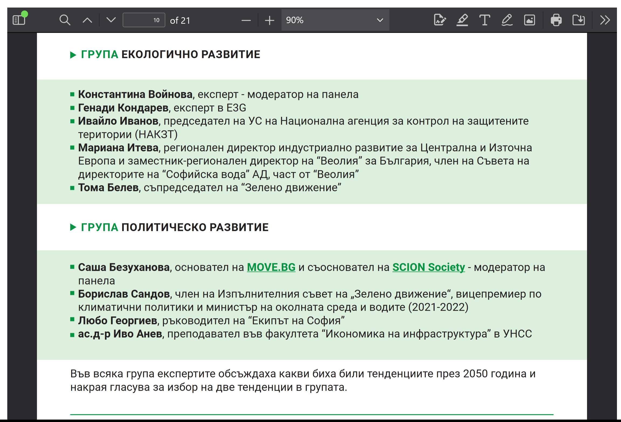621x422 pixels.
Task: Select the add signature tool
Action: click(440, 20)
